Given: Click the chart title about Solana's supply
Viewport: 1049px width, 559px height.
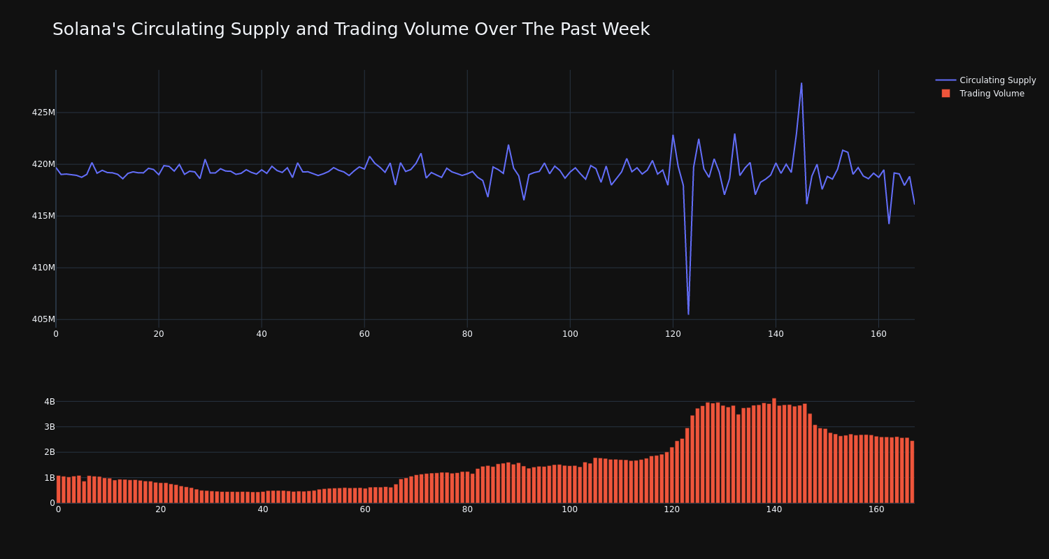Looking at the screenshot, I should pos(351,29).
